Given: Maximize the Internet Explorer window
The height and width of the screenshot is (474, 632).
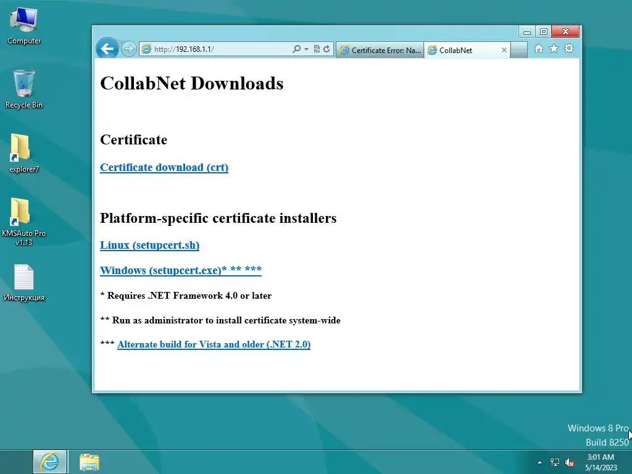Looking at the screenshot, I should 543,31.
